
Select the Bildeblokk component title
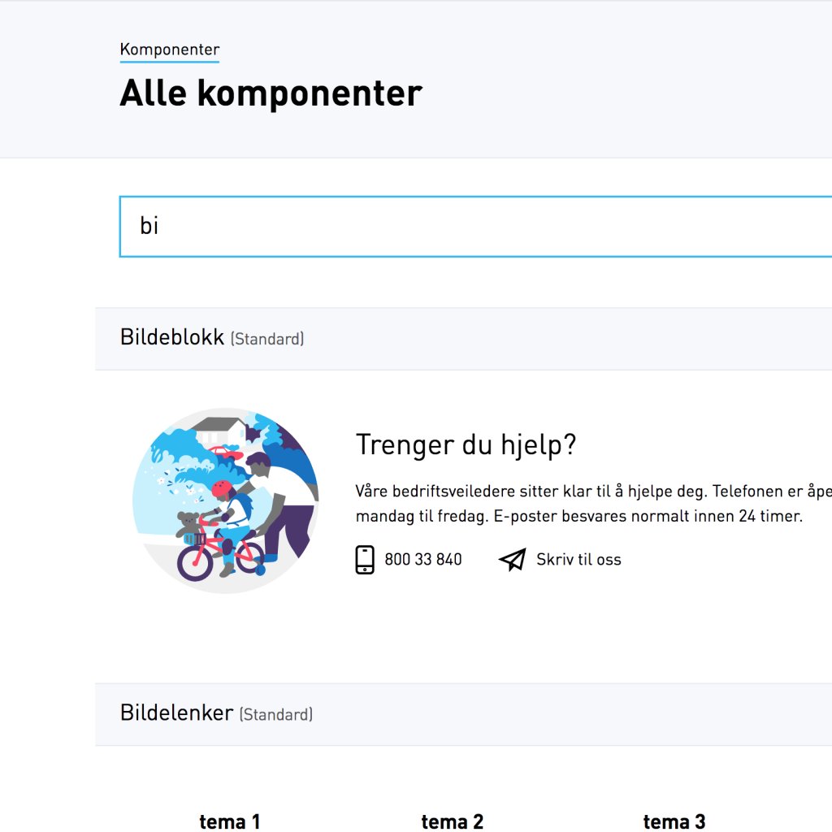(x=171, y=338)
